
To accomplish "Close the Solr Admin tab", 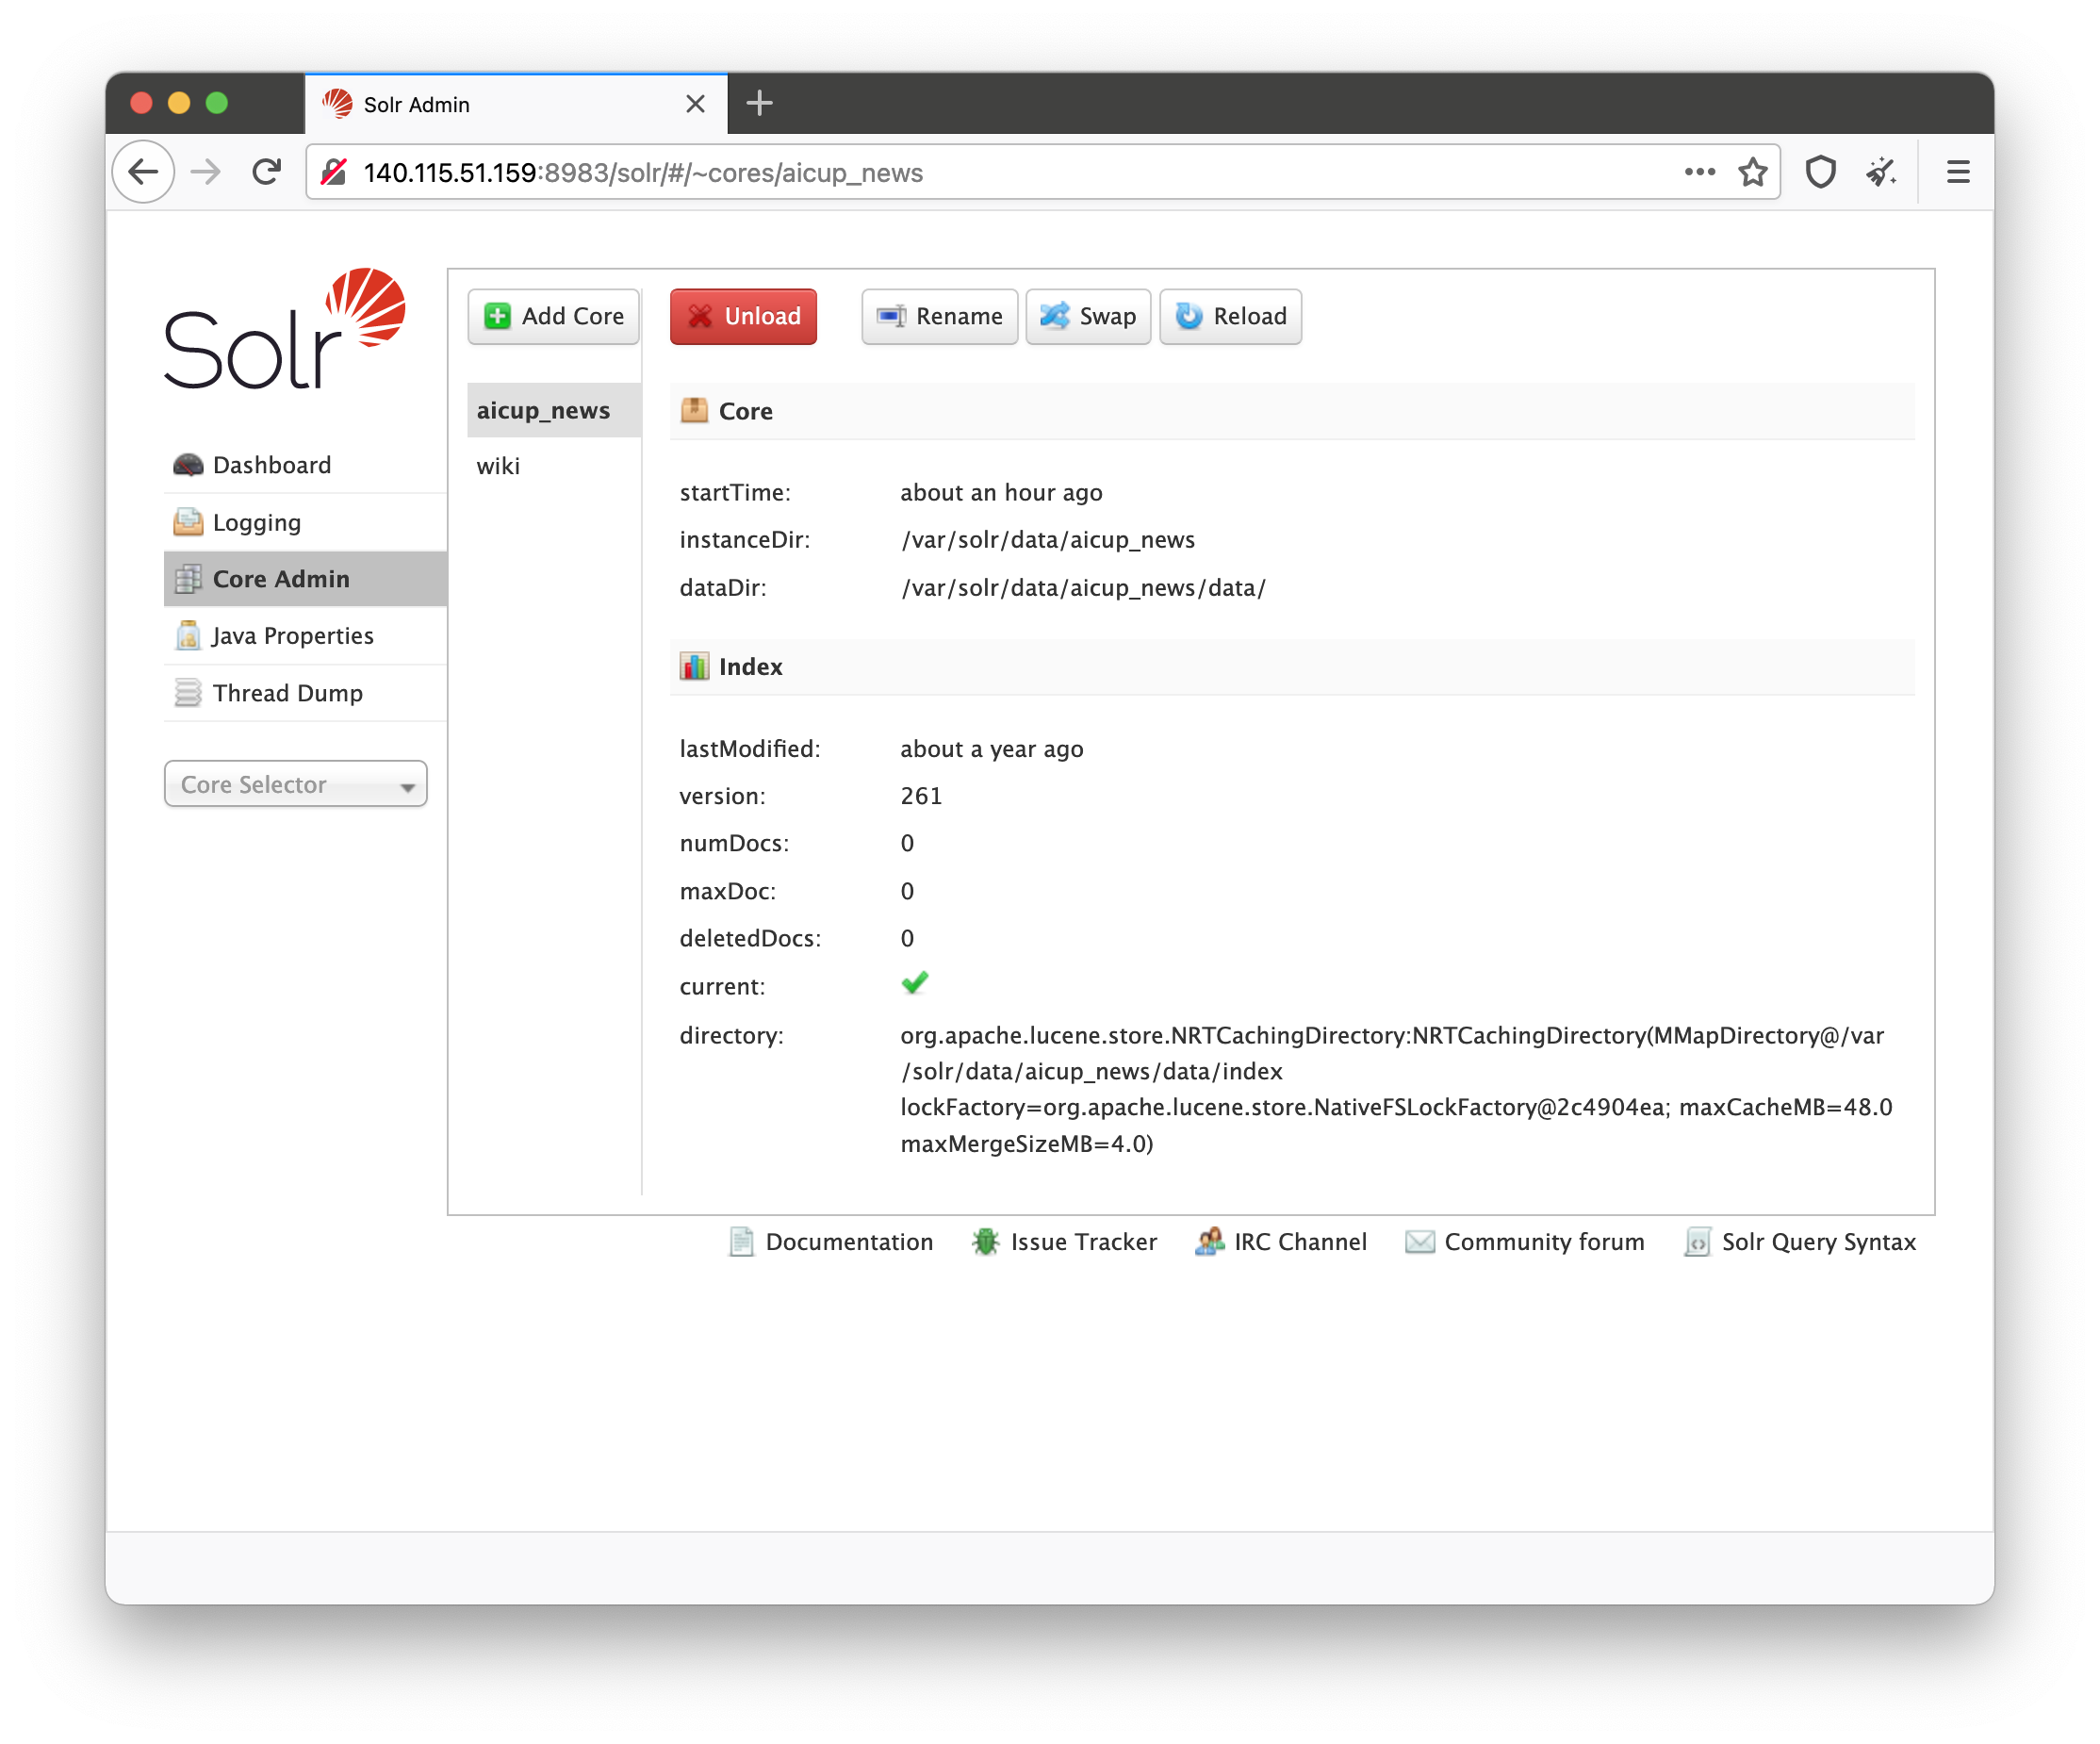I will point(696,104).
